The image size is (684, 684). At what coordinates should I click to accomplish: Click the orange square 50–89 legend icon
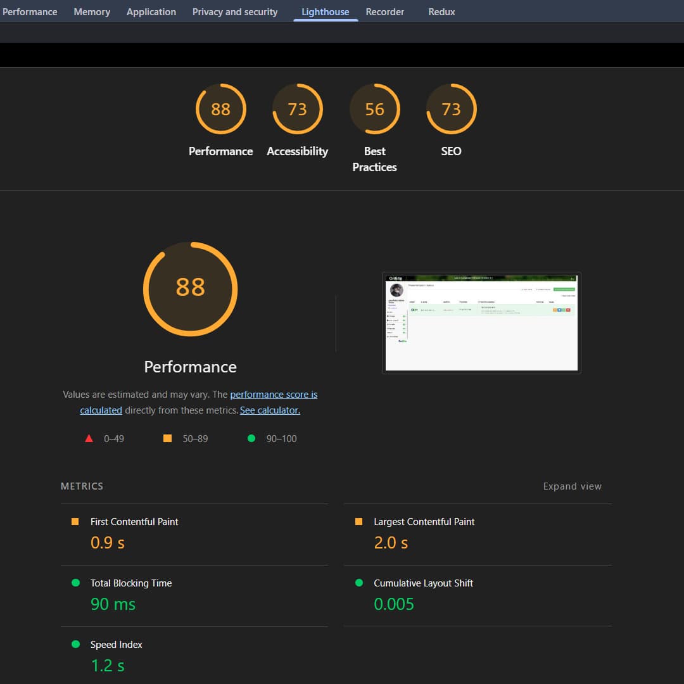click(x=167, y=438)
